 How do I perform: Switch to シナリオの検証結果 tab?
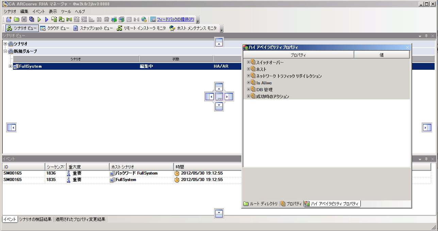pos(36,219)
